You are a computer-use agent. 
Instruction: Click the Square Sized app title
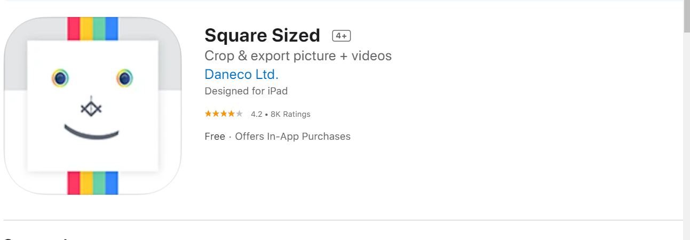(262, 36)
